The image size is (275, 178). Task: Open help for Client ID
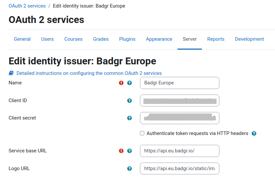129,100
